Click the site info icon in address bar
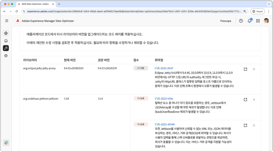This screenshot has height=152, width=273. click(24, 11)
